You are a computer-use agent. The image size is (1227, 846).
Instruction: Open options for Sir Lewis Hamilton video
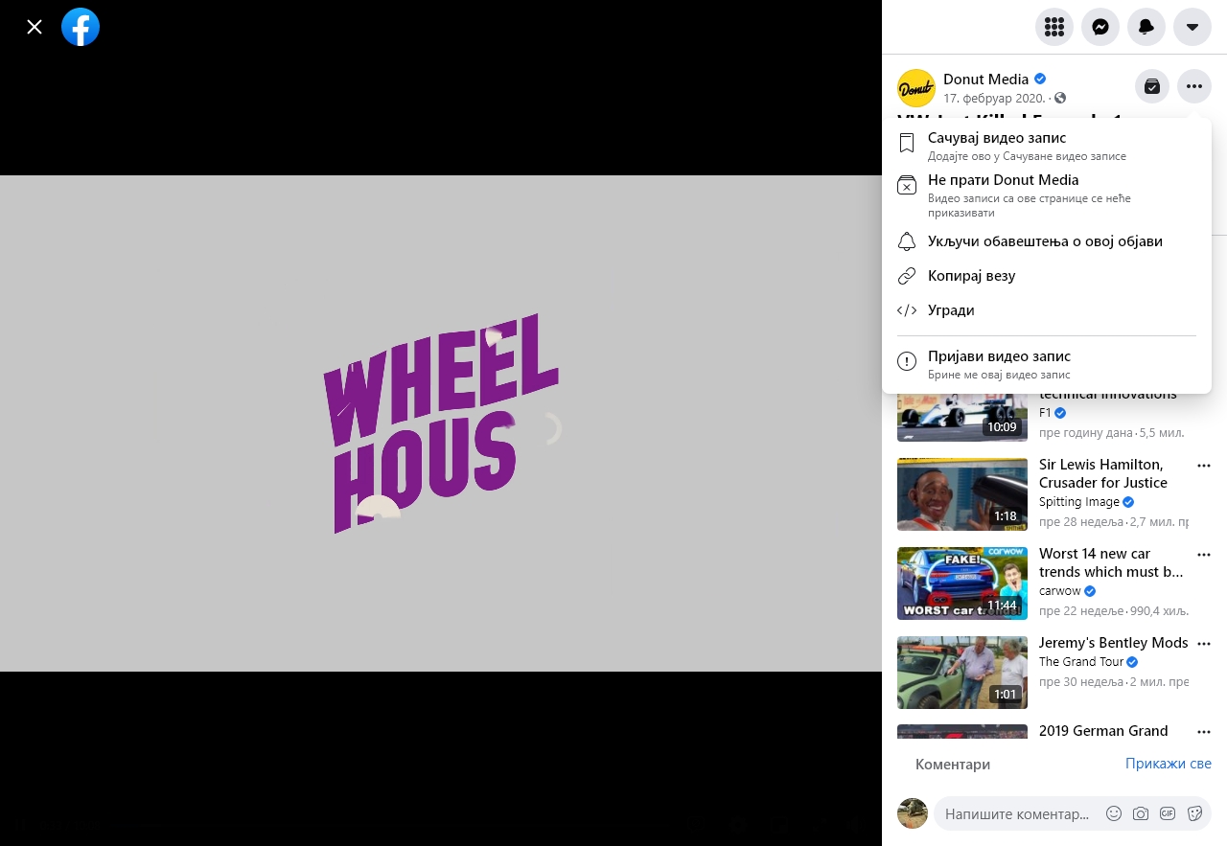1204,466
